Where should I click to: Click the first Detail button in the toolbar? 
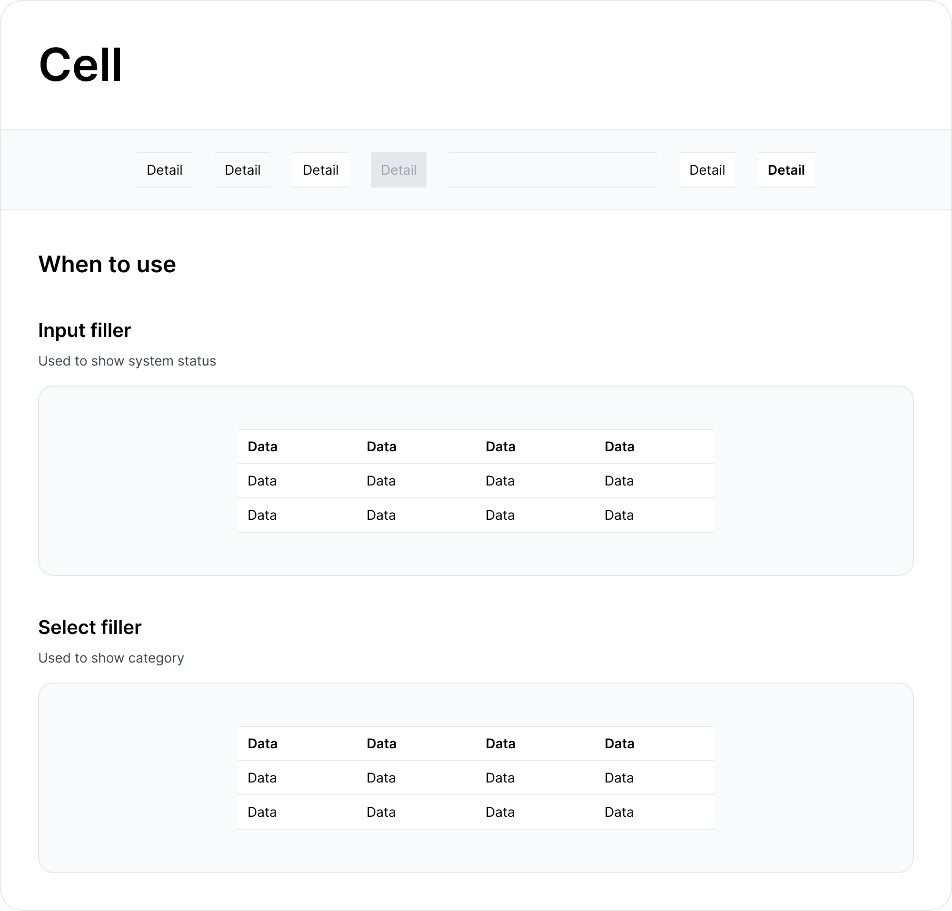(165, 170)
